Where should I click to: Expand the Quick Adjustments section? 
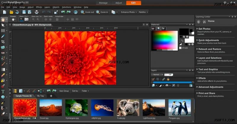pos(208,40)
